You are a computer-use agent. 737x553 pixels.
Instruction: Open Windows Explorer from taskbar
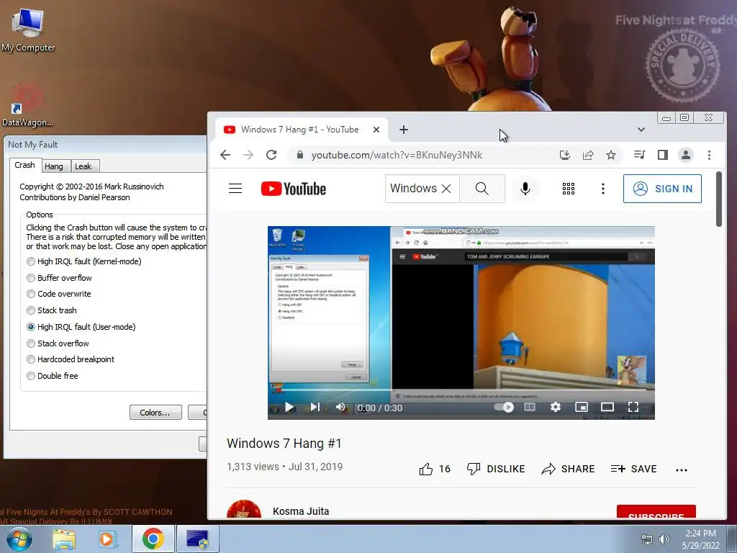[x=64, y=539]
